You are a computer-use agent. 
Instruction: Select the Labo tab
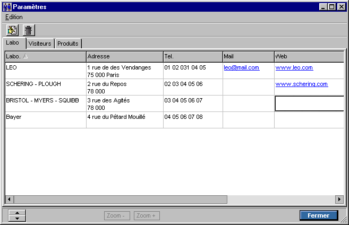point(14,42)
